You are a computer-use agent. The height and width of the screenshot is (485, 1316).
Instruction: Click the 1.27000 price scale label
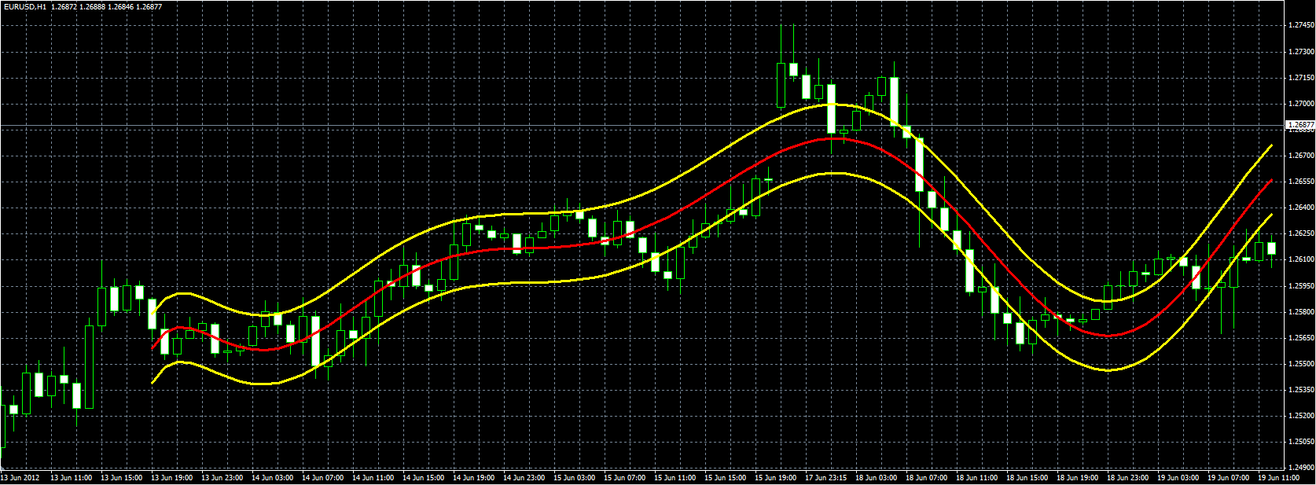click(1301, 104)
